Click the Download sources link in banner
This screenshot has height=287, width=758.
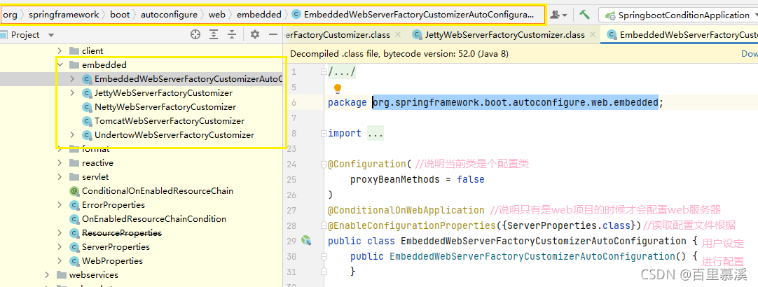pos(750,54)
